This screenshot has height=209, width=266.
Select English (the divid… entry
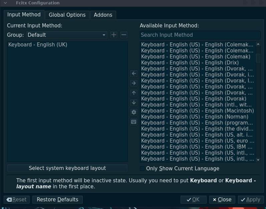click(x=198, y=129)
